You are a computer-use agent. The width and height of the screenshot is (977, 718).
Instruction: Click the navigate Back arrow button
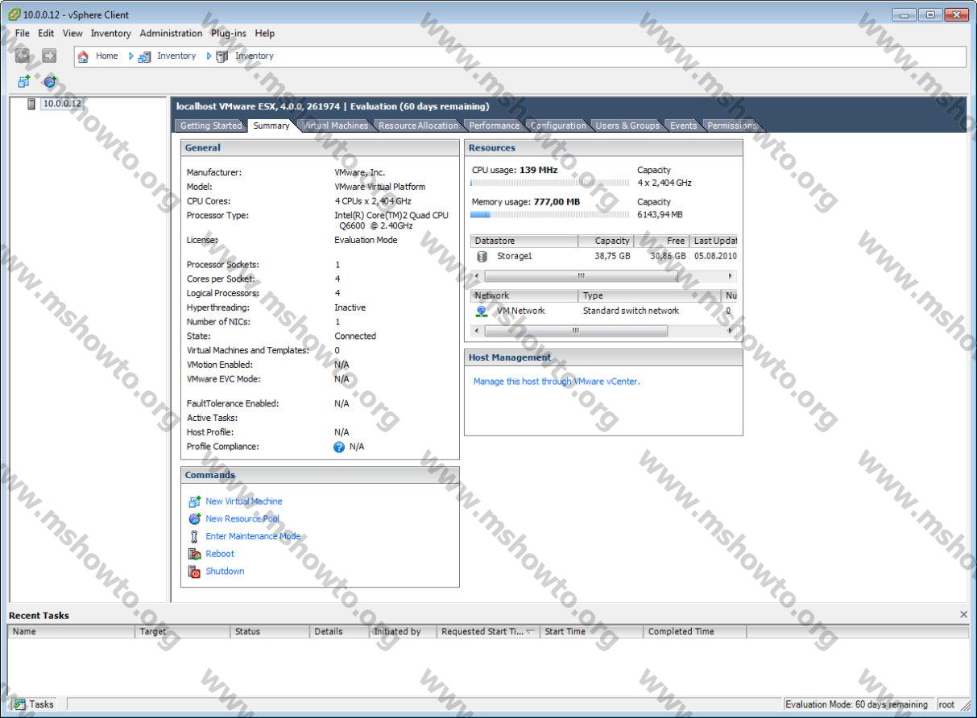point(23,56)
